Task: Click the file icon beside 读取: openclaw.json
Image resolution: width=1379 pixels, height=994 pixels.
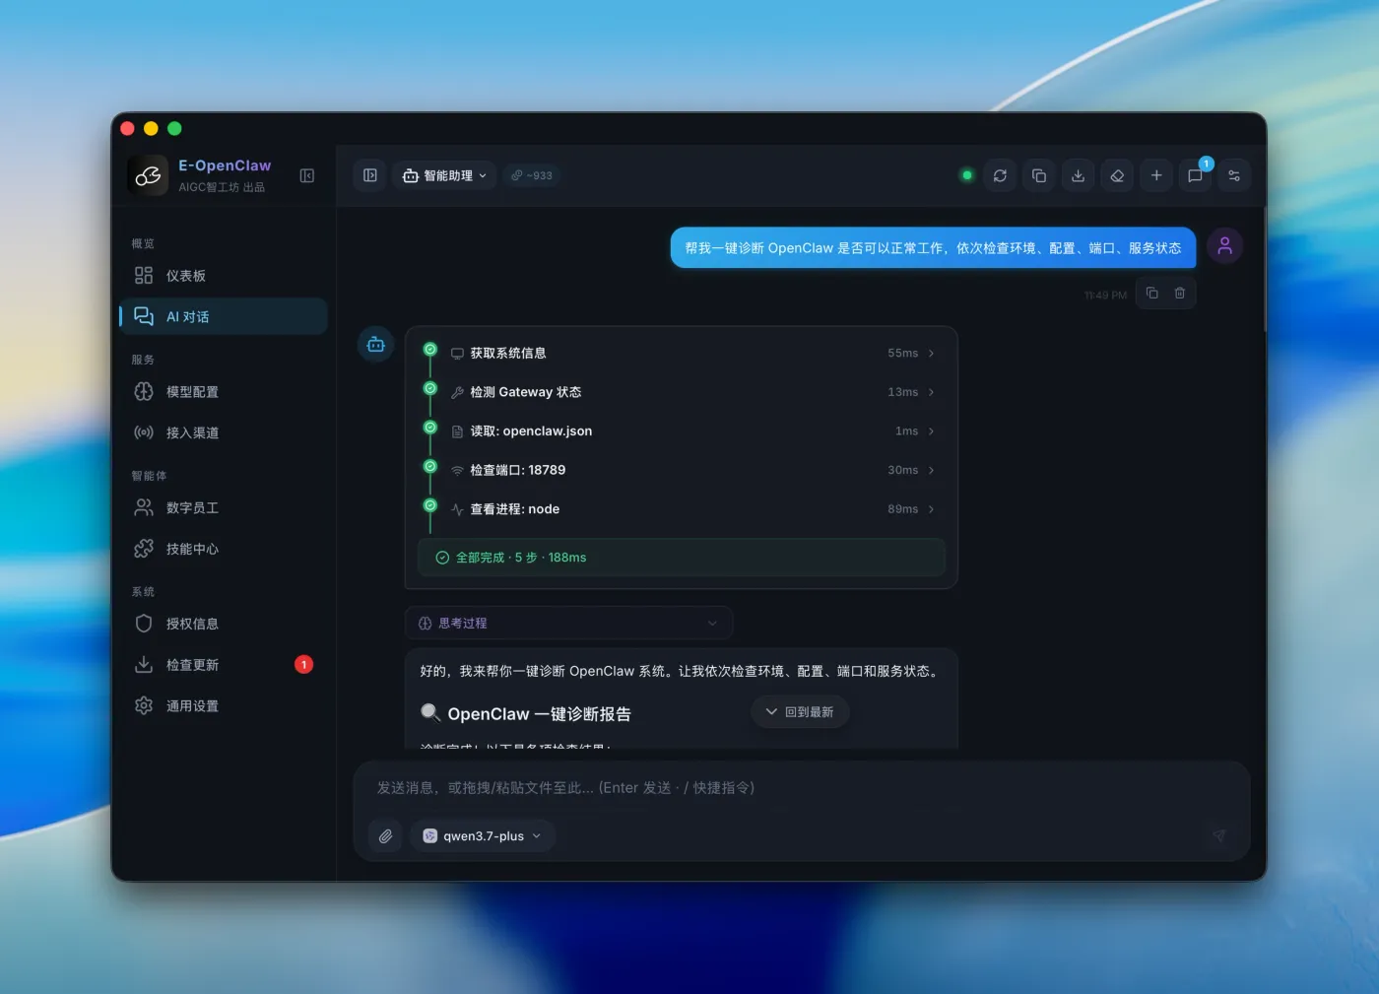Action: click(x=457, y=431)
